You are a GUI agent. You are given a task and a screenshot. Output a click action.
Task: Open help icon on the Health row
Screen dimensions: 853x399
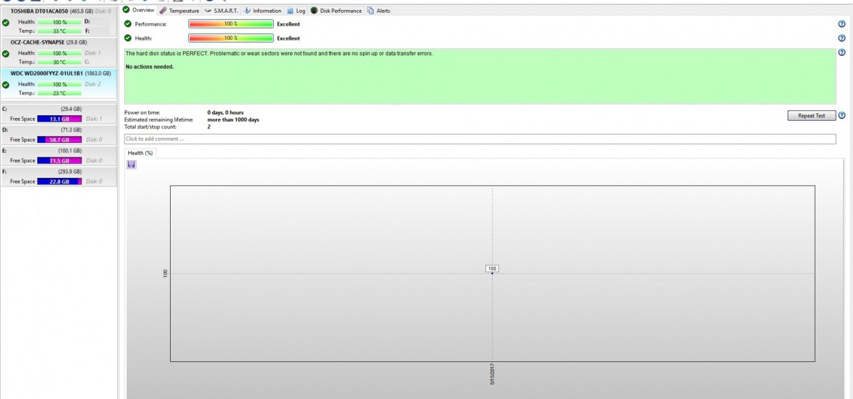point(842,38)
